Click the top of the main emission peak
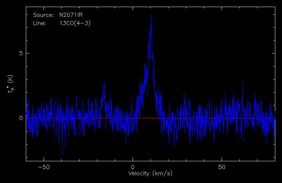The height and width of the screenshot is (183, 282). pyautogui.click(x=151, y=14)
